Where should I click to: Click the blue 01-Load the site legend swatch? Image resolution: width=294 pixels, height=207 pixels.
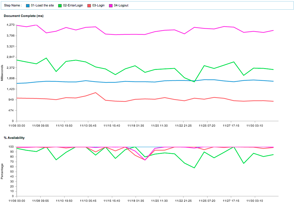(x=28, y=6)
